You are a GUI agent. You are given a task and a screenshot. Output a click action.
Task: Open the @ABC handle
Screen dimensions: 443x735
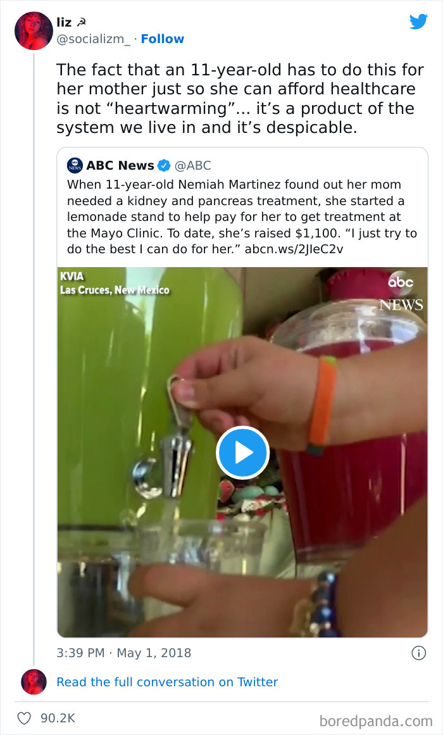click(x=192, y=166)
